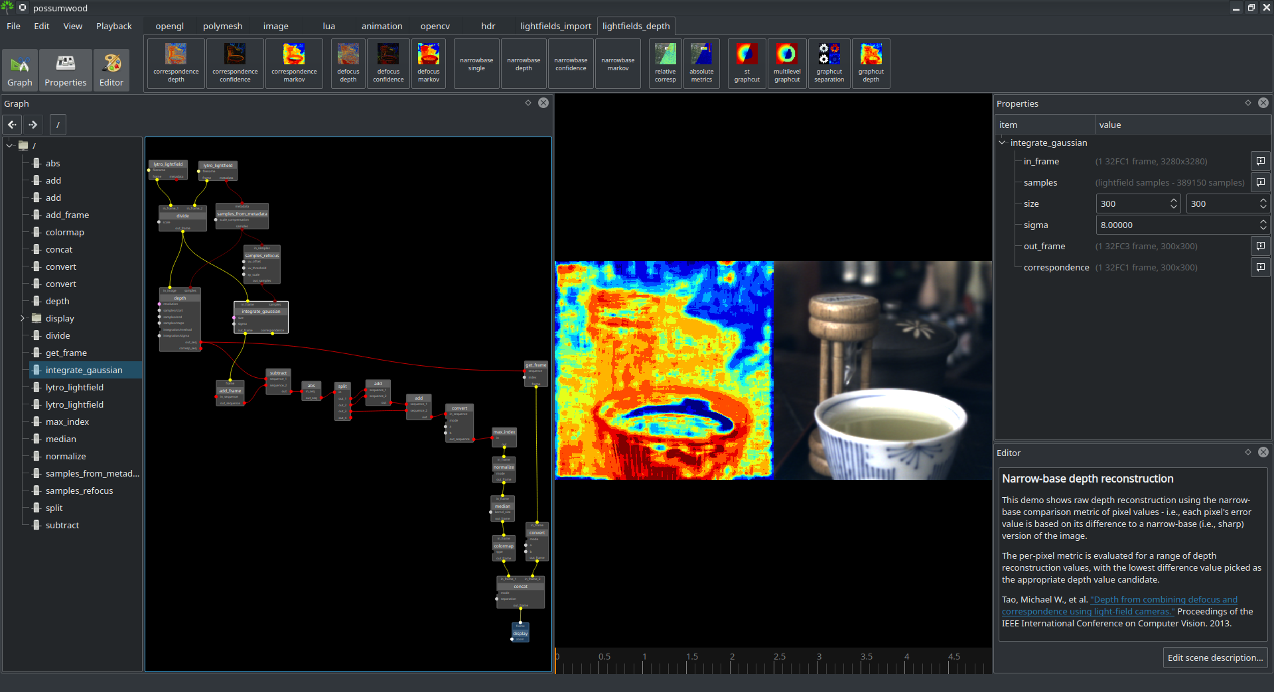This screenshot has width=1274, height=692.
Task: Collapse the root tree folder
Action: pyautogui.click(x=9, y=145)
